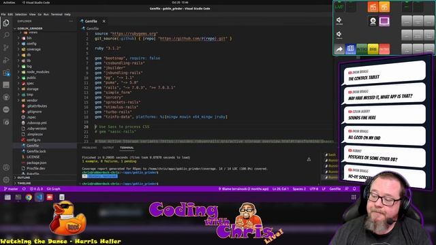Viewport: 436px width, 245px height.
Task: Open .rubocop.yml in the explorer
Action: pos(37,122)
